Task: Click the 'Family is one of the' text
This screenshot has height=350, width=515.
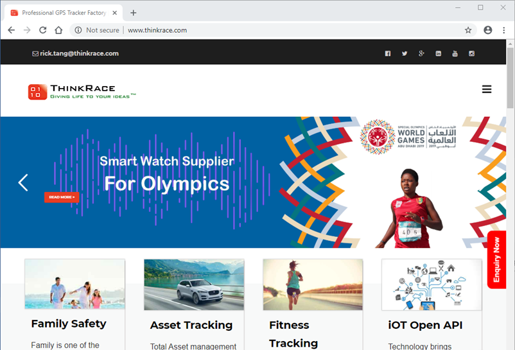Action: (65, 346)
